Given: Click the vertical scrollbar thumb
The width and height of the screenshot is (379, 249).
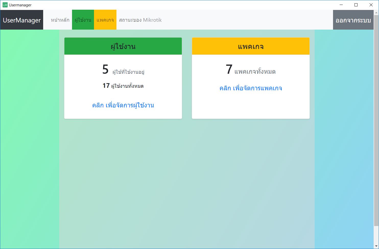Looking at the screenshot, I should [x=376, y=120].
